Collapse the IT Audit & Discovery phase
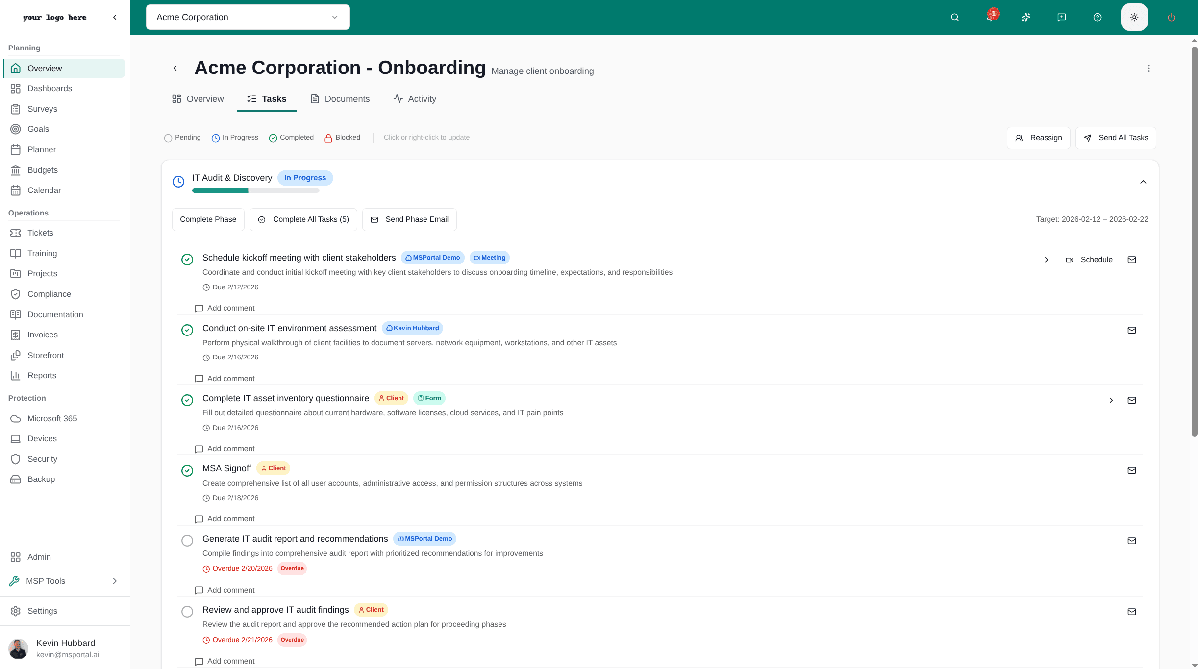This screenshot has width=1198, height=669. tap(1143, 182)
